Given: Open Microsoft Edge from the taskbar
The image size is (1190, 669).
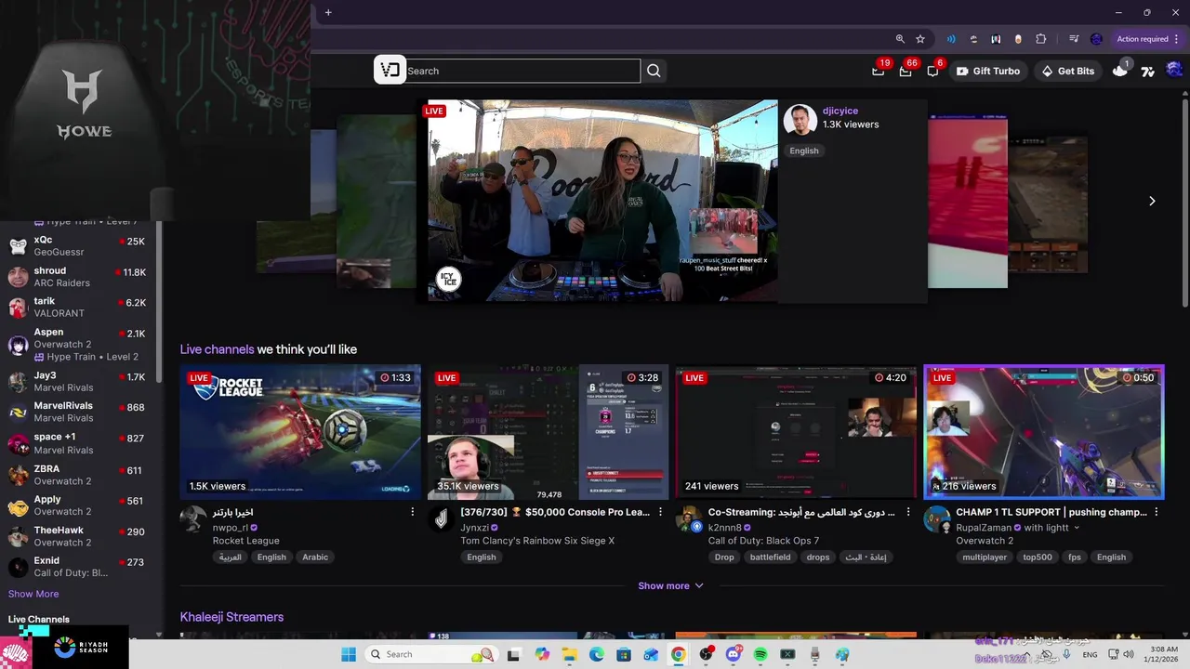Looking at the screenshot, I should click(597, 654).
